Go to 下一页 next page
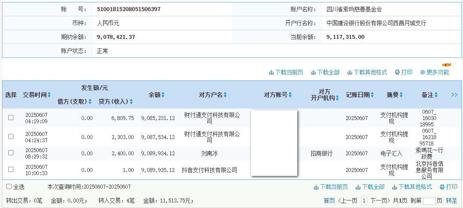 coord(381,201)
